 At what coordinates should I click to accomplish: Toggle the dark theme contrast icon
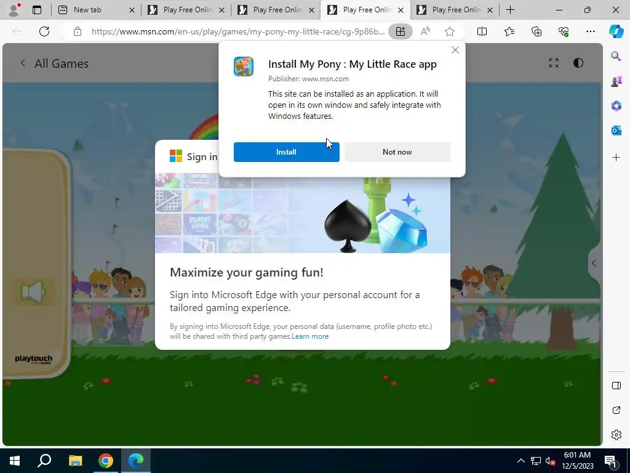578,63
